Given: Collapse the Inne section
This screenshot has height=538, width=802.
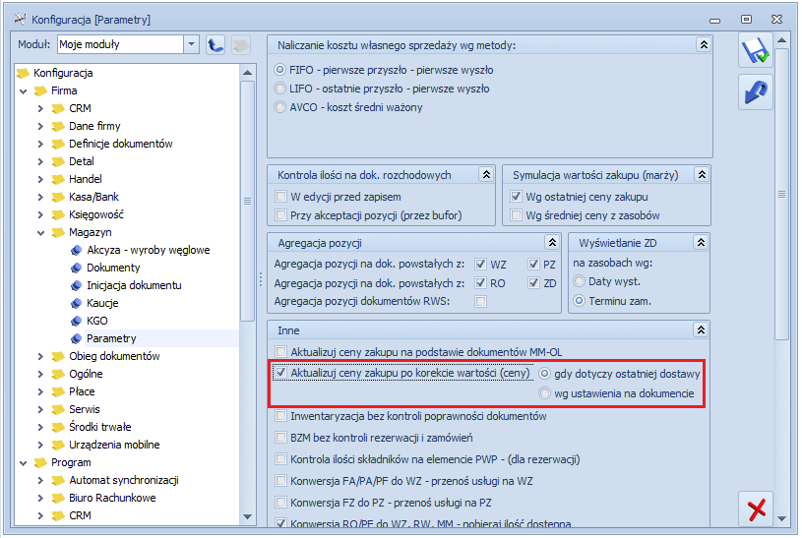Looking at the screenshot, I should pos(701,329).
